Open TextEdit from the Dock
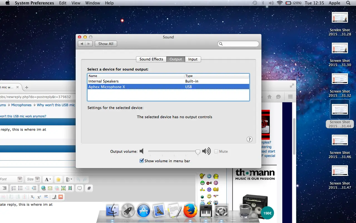The width and height of the screenshot is (356, 223). [x=175, y=210]
